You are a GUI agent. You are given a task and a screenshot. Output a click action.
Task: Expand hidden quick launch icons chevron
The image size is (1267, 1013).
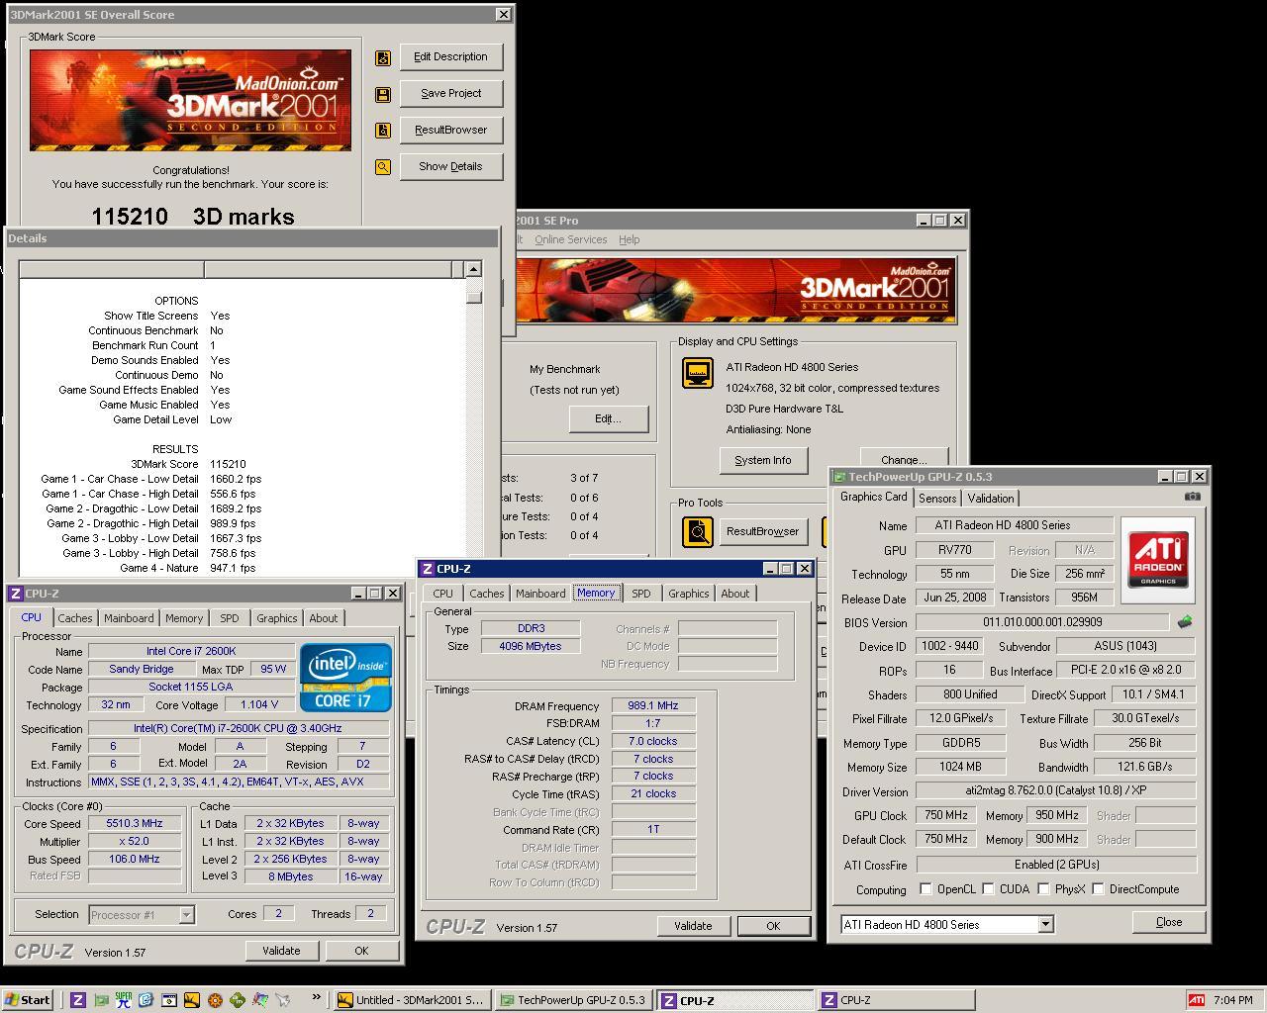click(x=317, y=999)
